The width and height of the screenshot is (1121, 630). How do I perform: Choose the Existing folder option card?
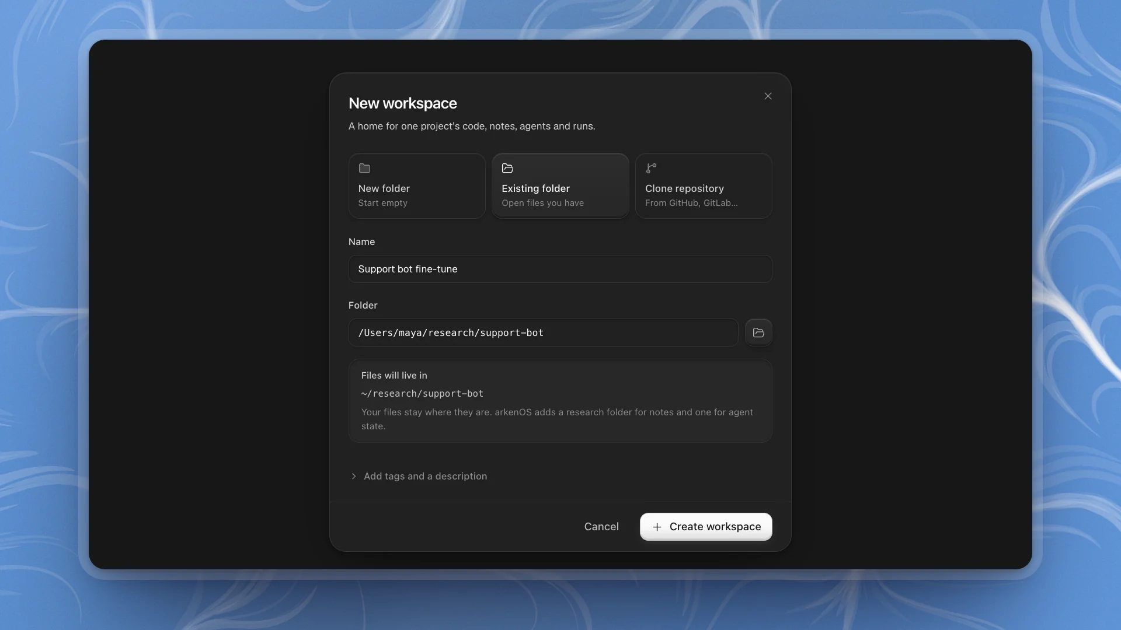click(560, 186)
